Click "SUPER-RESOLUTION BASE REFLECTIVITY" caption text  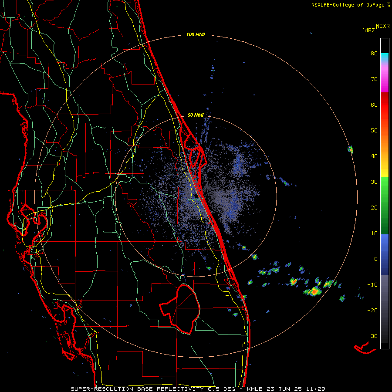[x=137, y=389]
